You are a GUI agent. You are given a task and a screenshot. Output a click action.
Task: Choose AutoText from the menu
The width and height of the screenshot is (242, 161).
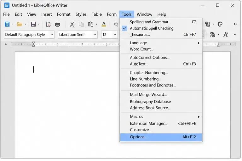coord(161,64)
